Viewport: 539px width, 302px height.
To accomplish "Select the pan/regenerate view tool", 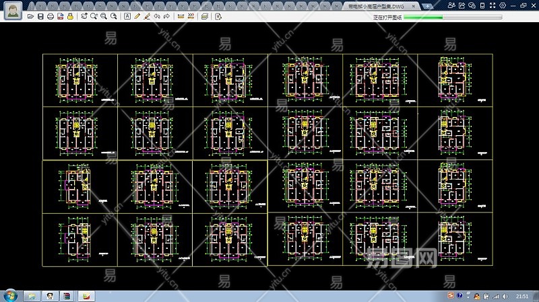I will point(84,16).
